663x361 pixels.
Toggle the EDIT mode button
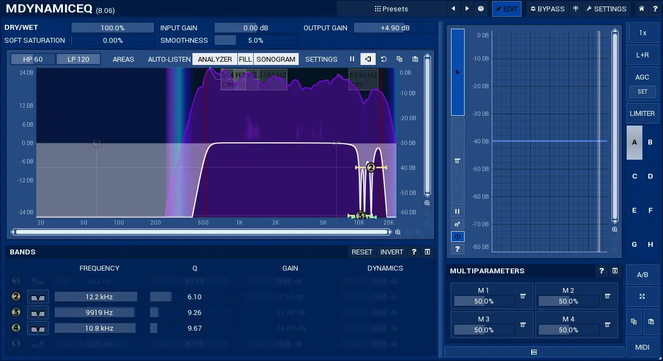pos(507,9)
